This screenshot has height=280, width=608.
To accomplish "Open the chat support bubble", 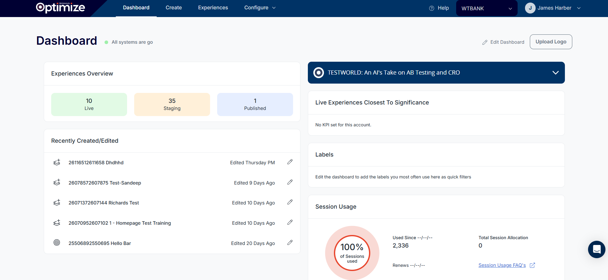I will [x=596, y=249].
